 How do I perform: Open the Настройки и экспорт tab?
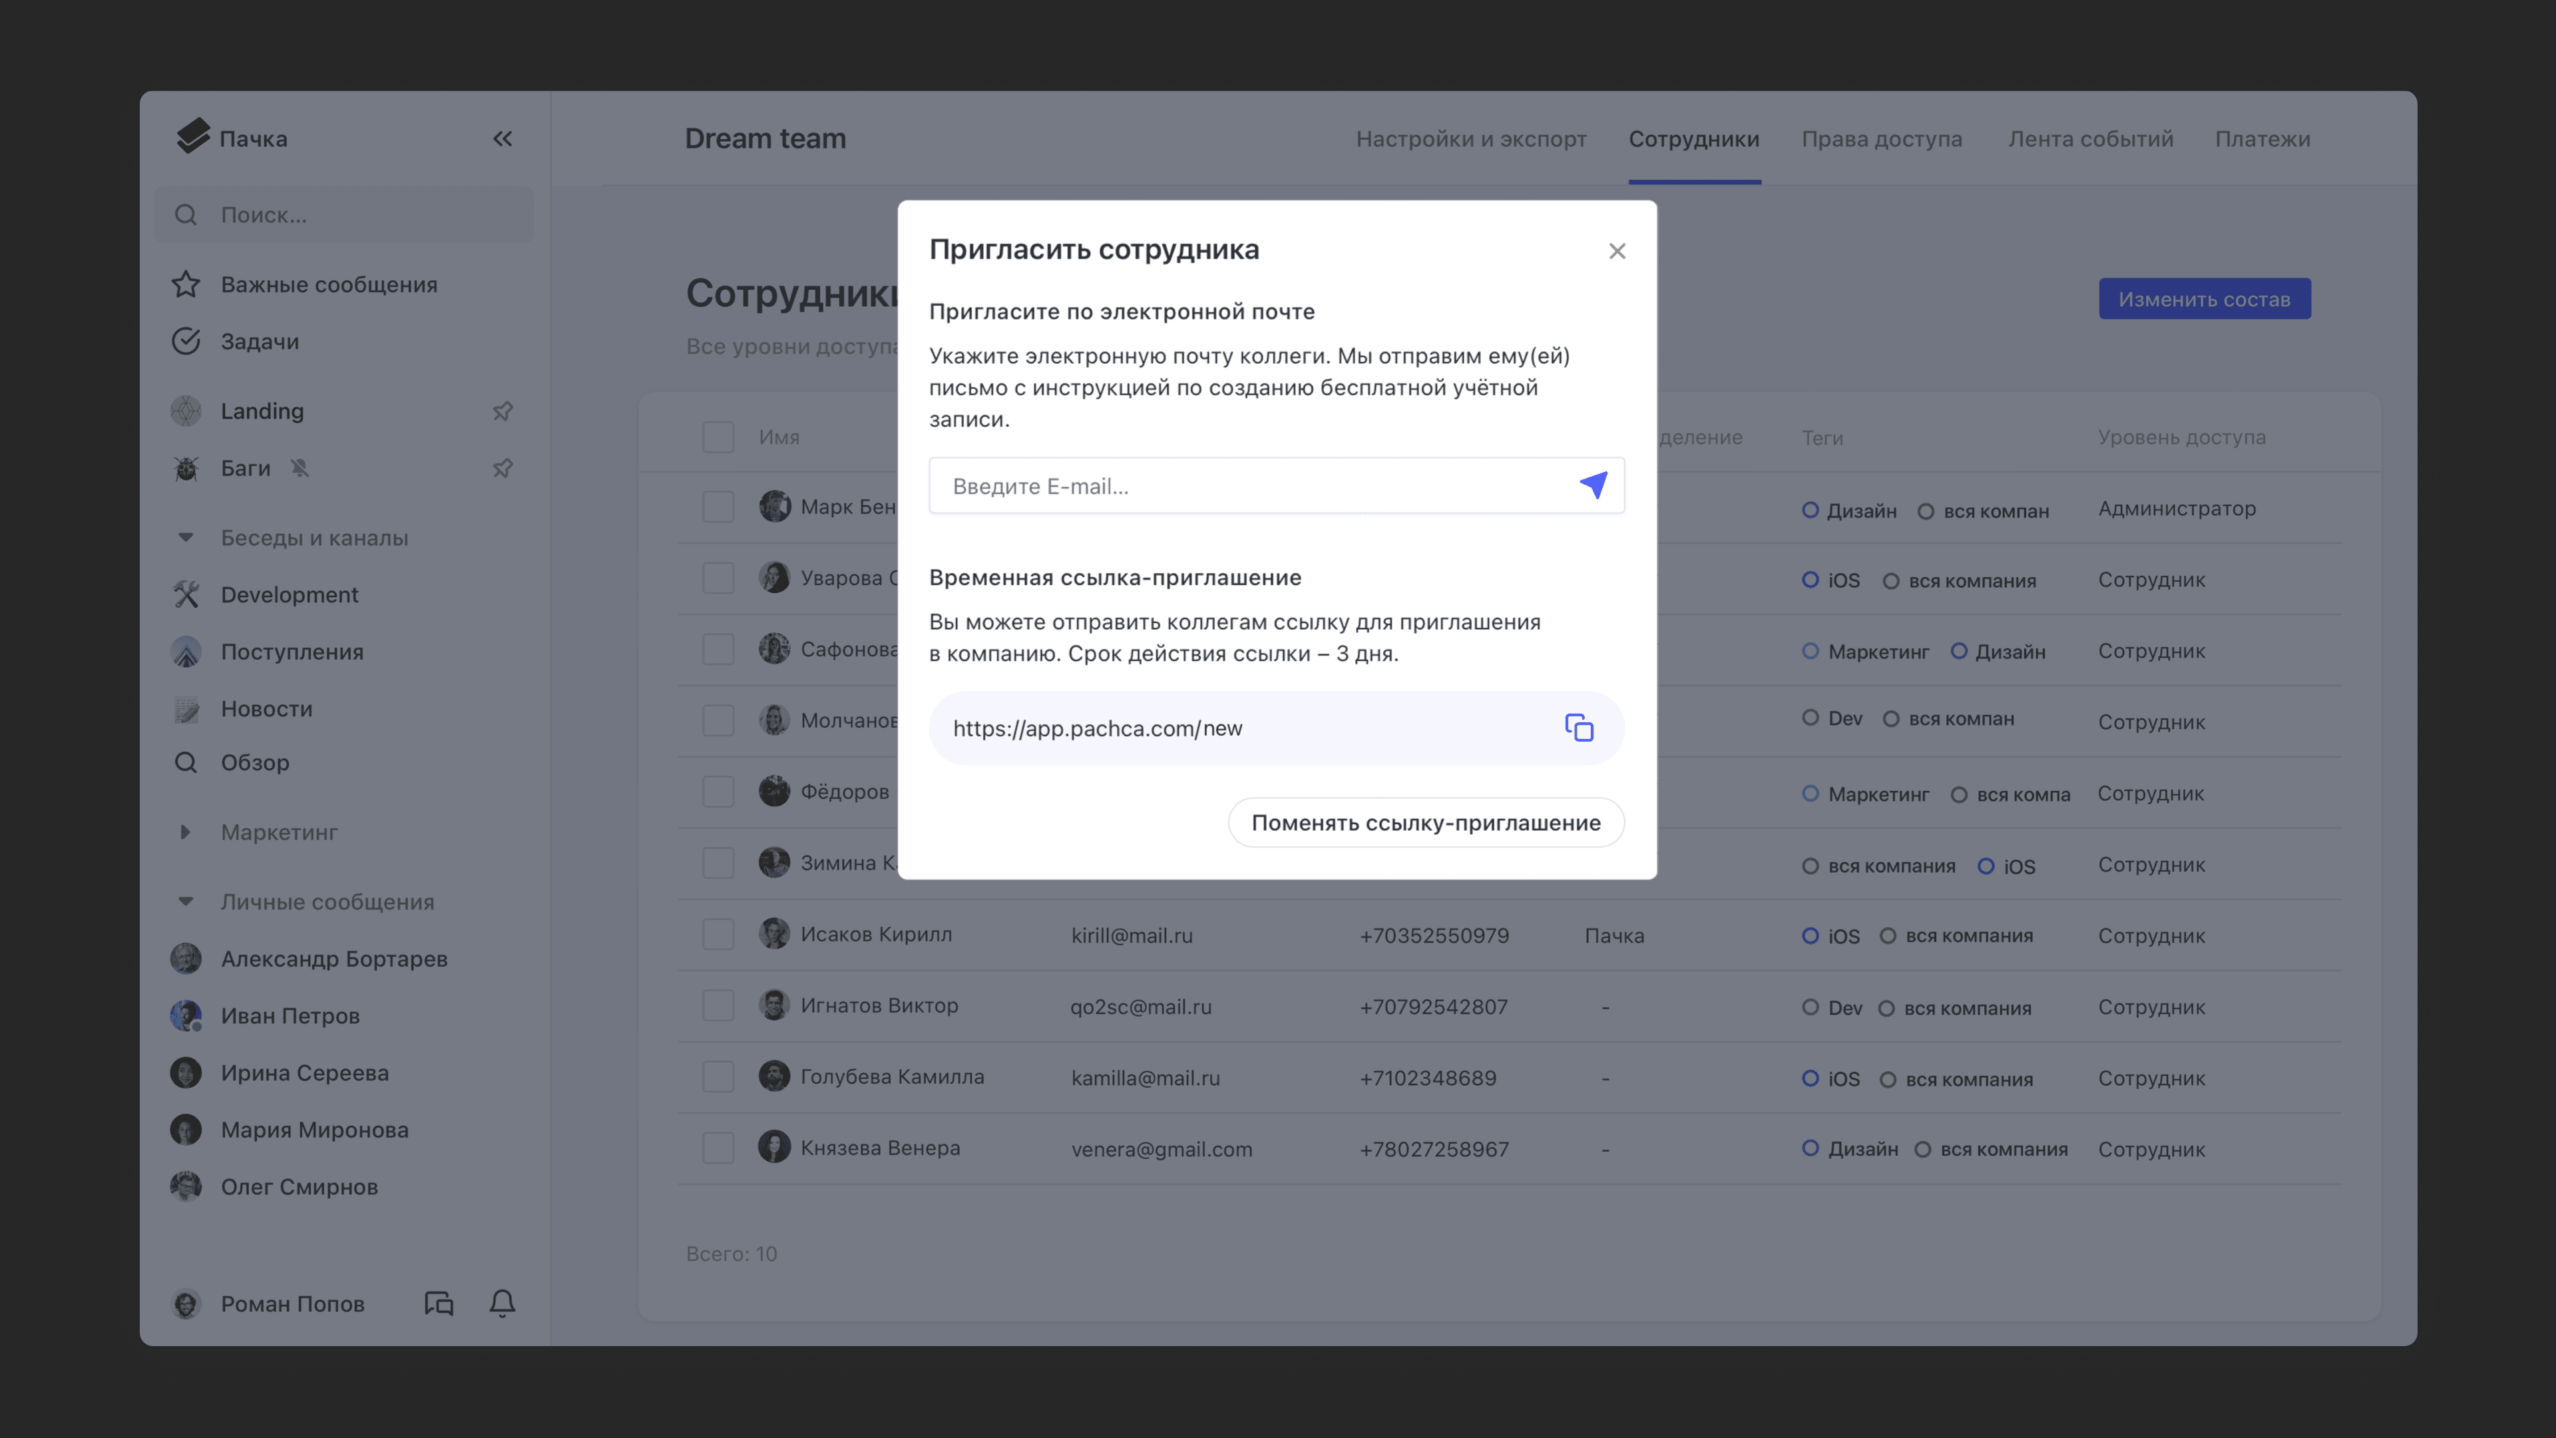(x=1472, y=139)
